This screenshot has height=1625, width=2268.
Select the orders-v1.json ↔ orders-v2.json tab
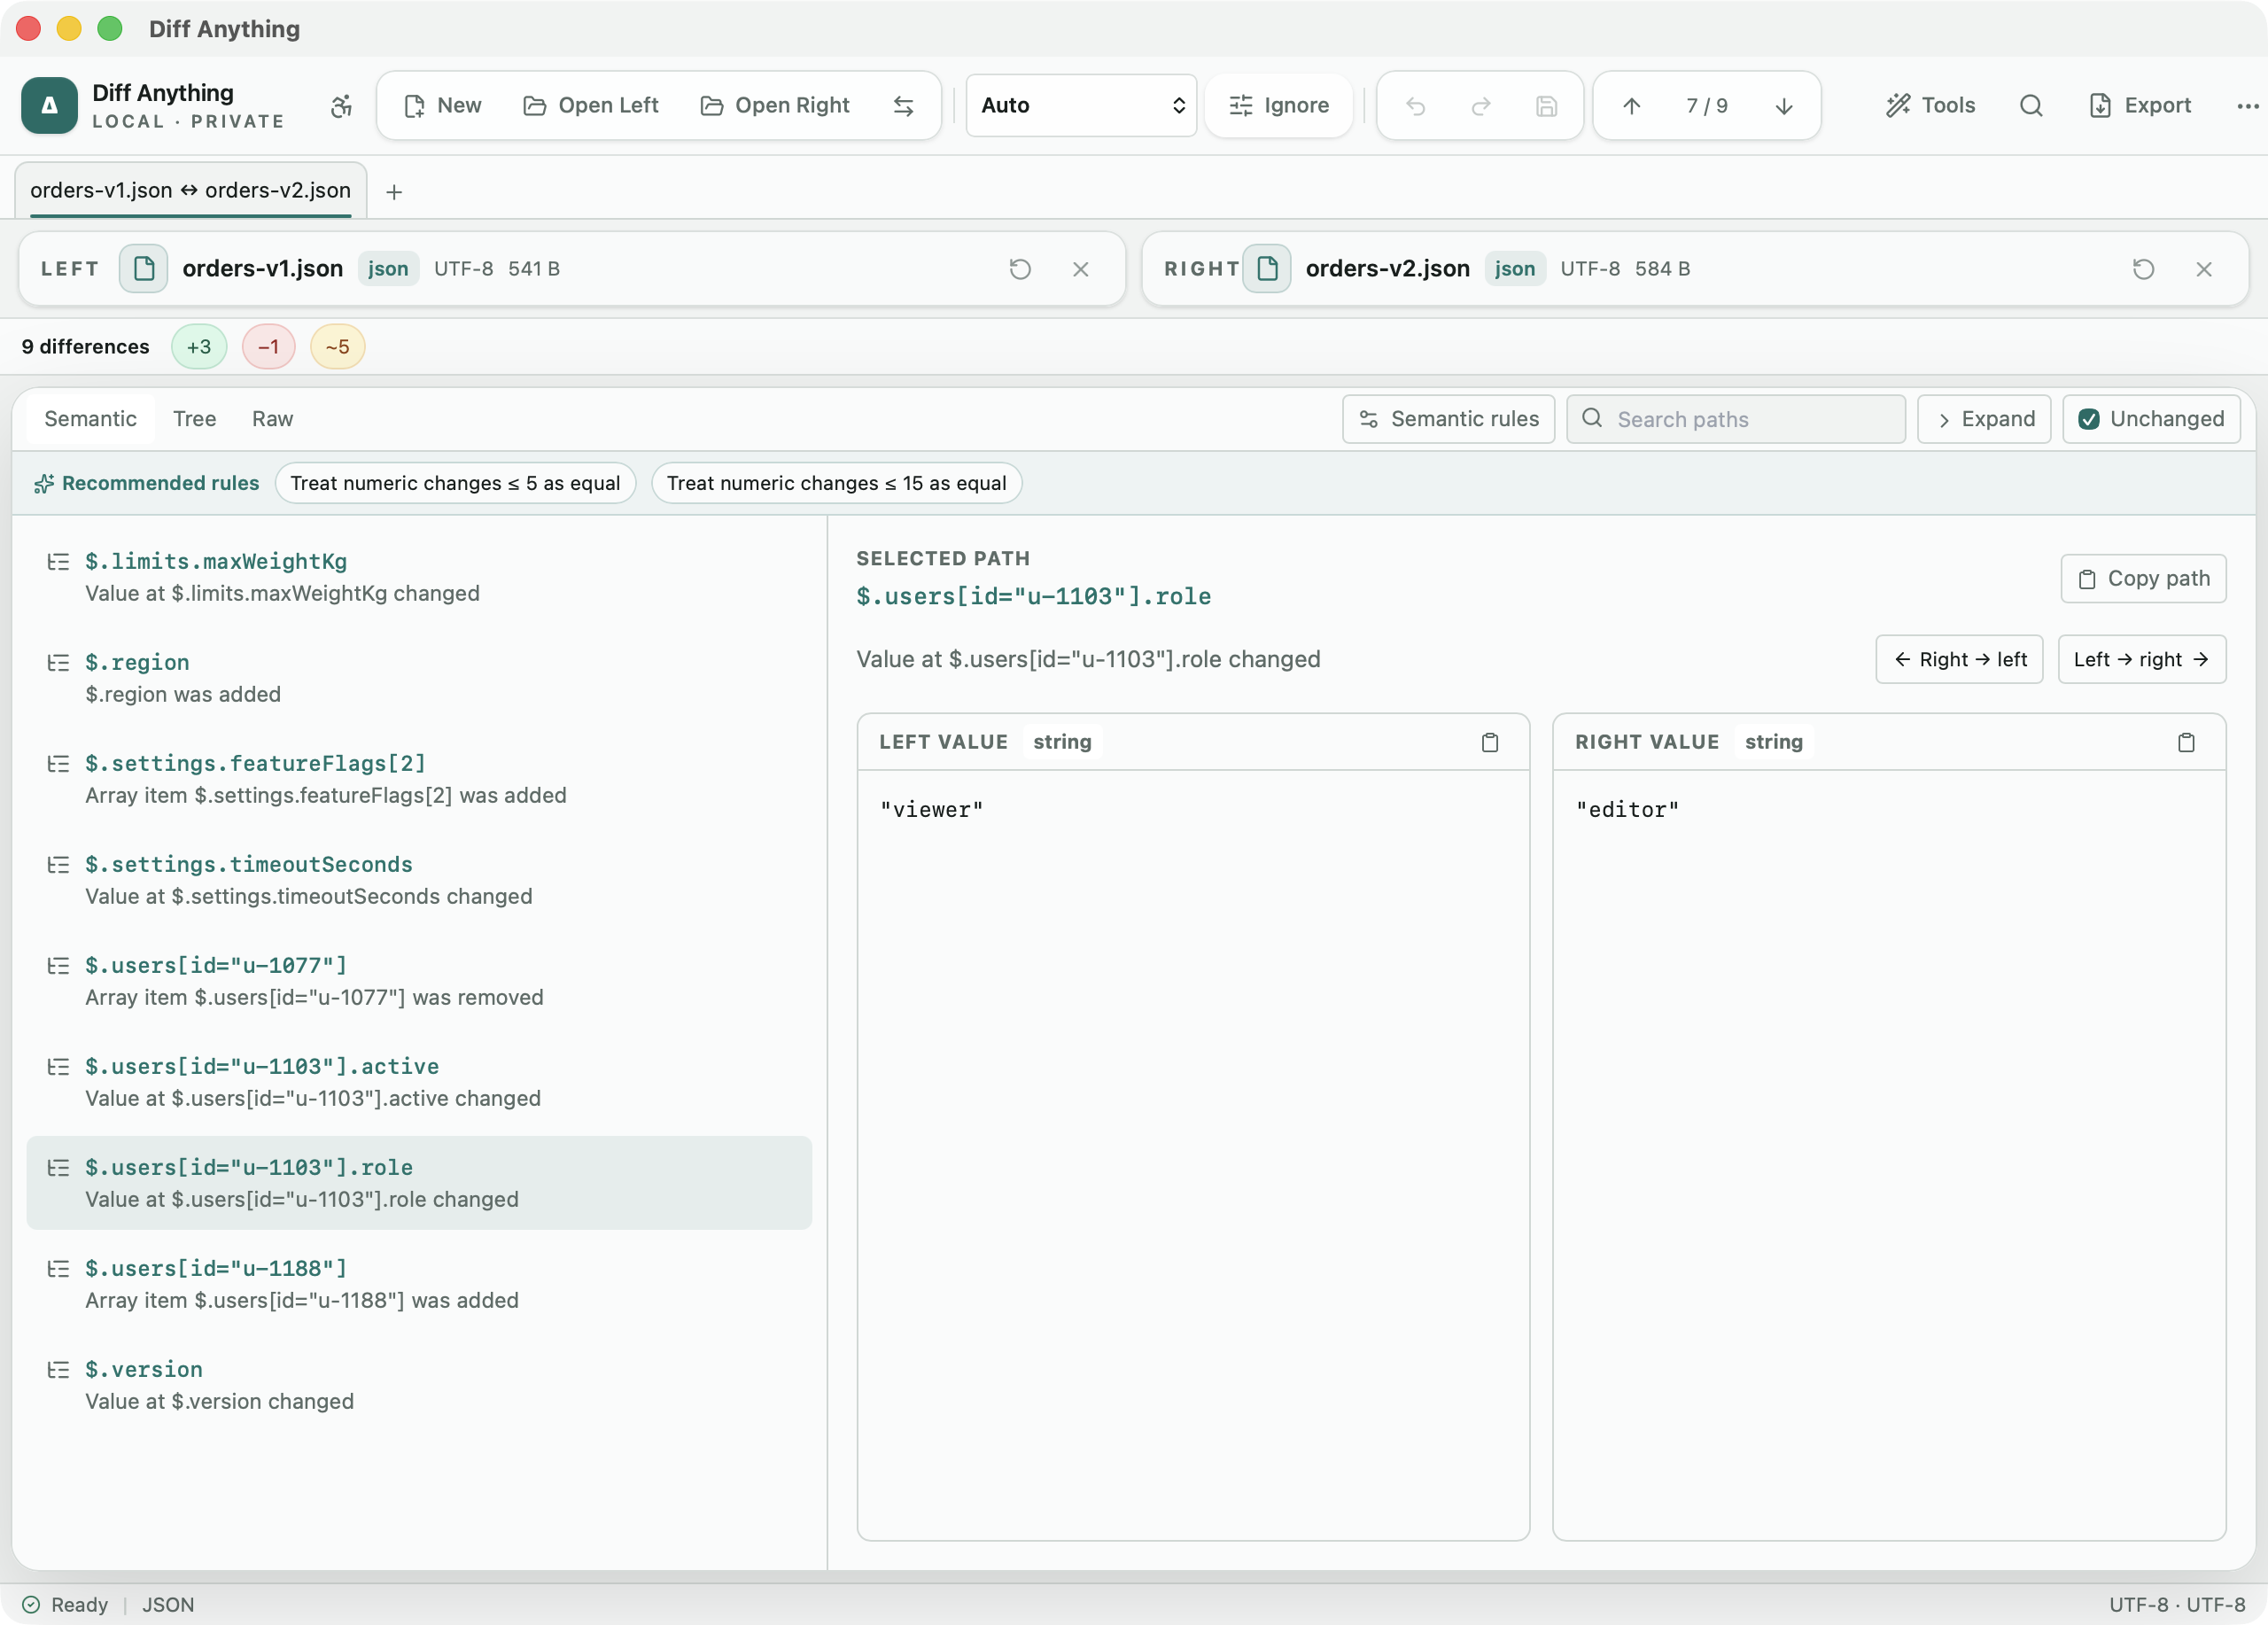click(190, 190)
